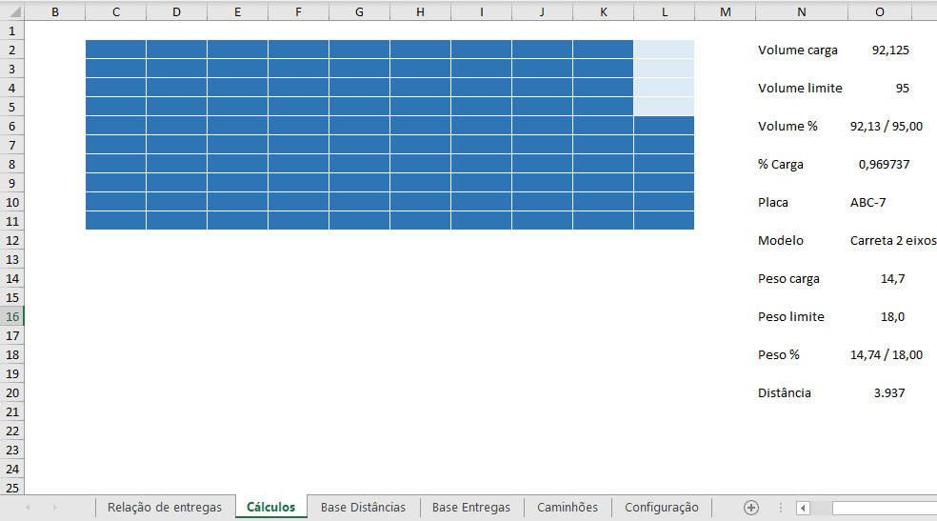Viewport: 937px width, 521px height.
Task: Click the 'Modelo' label cell
Action: (x=781, y=241)
